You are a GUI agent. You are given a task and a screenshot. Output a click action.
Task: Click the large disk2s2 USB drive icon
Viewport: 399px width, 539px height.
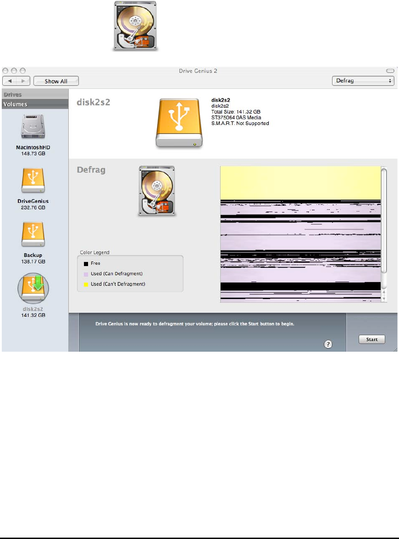click(x=179, y=123)
